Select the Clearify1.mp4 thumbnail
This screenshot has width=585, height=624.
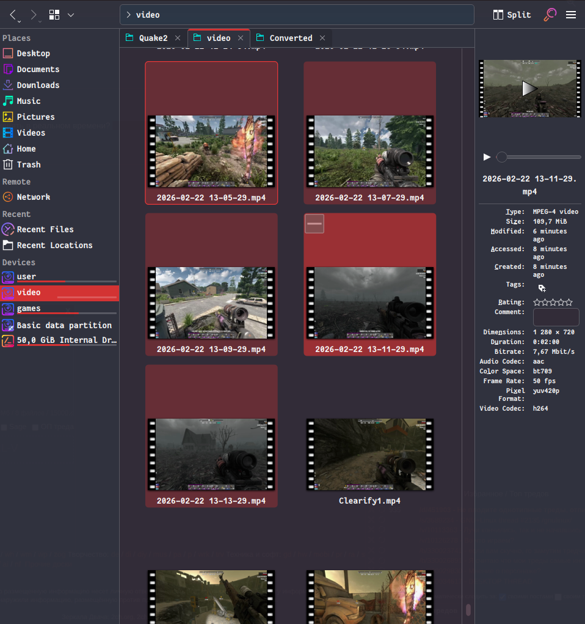pos(369,454)
